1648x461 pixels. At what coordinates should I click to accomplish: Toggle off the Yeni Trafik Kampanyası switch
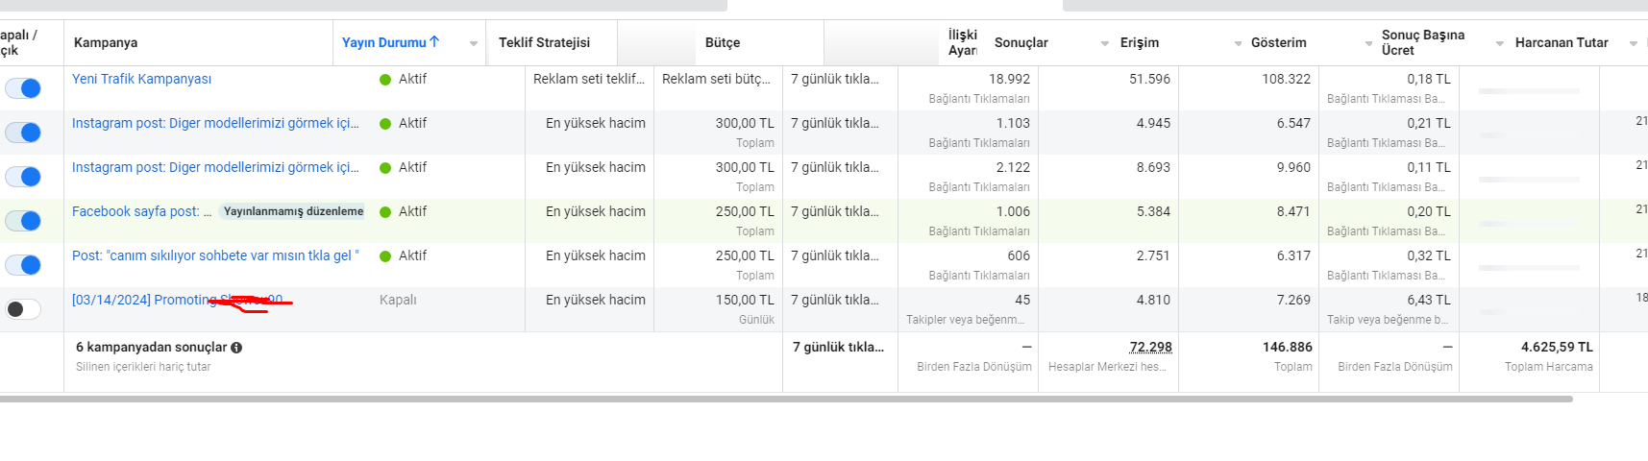(x=23, y=88)
